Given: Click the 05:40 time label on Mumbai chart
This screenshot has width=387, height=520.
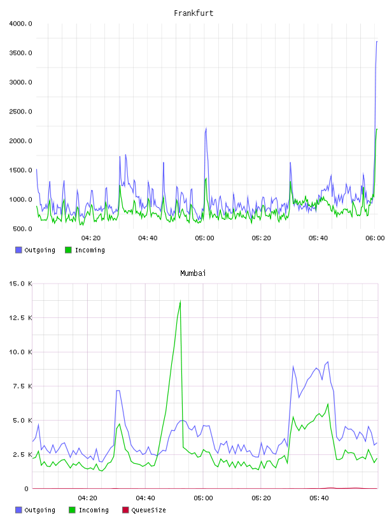Looking at the screenshot, I should tap(319, 498).
